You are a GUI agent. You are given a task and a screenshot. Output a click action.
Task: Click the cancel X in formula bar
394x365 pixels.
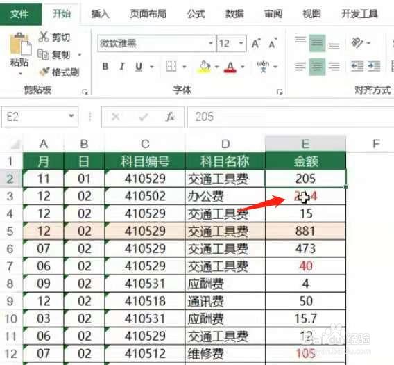[x=116, y=117]
